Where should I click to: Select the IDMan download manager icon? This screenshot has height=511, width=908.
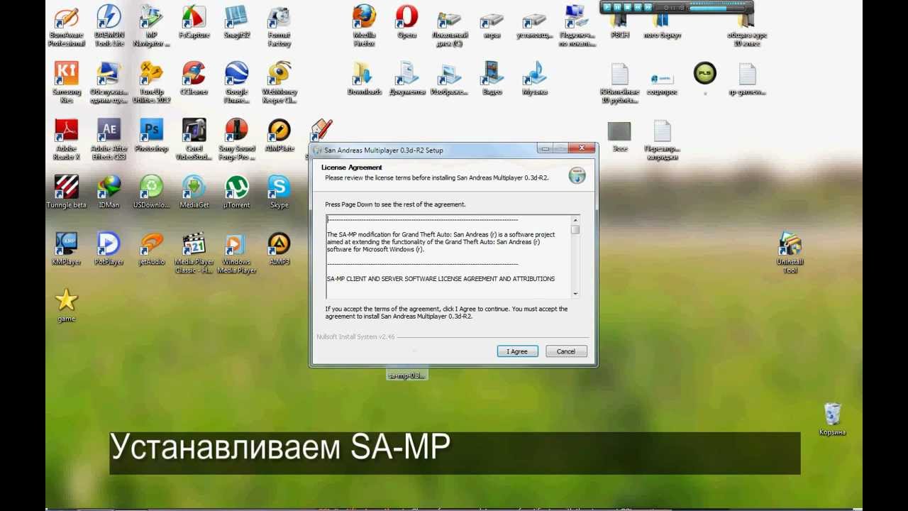[x=109, y=192]
